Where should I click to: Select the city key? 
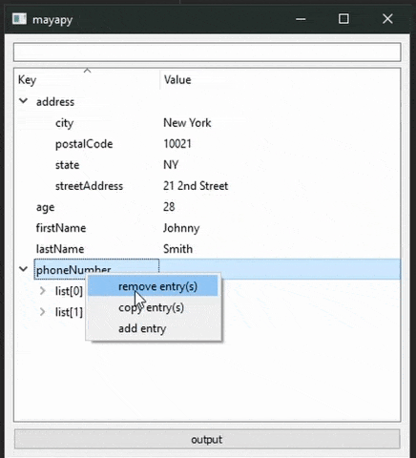pyautogui.click(x=65, y=123)
